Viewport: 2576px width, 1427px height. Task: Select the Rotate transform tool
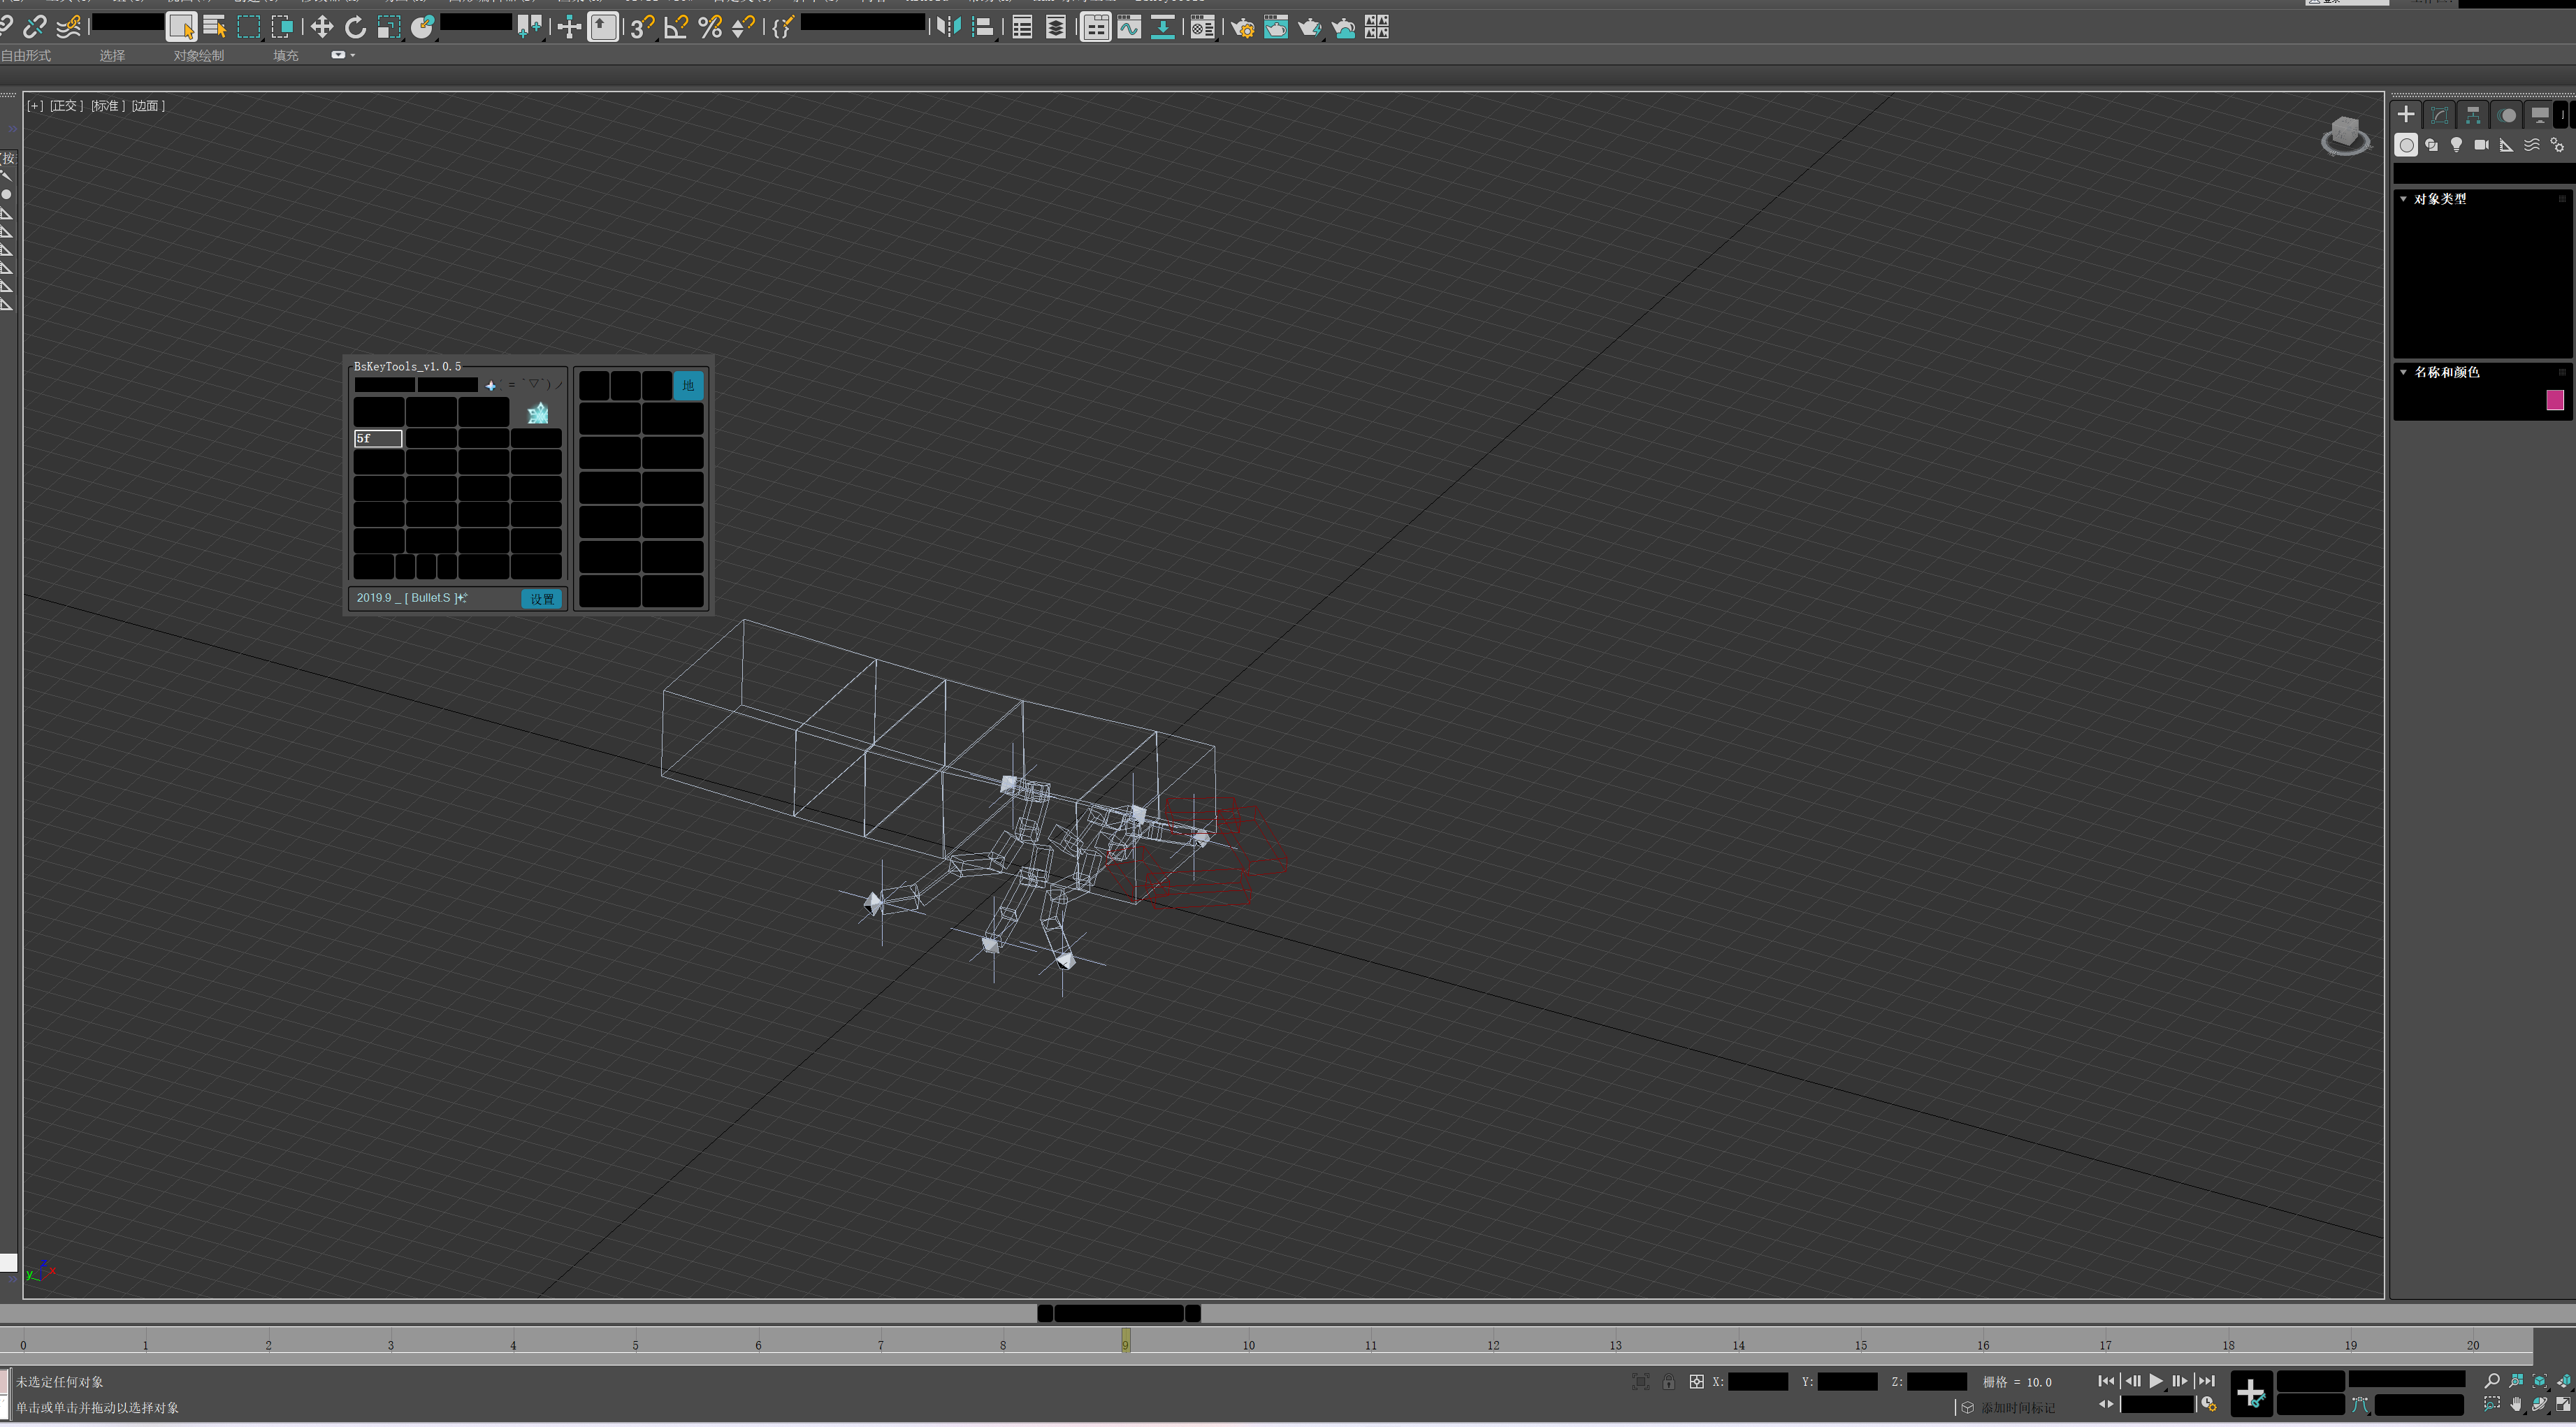pyautogui.click(x=355, y=27)
